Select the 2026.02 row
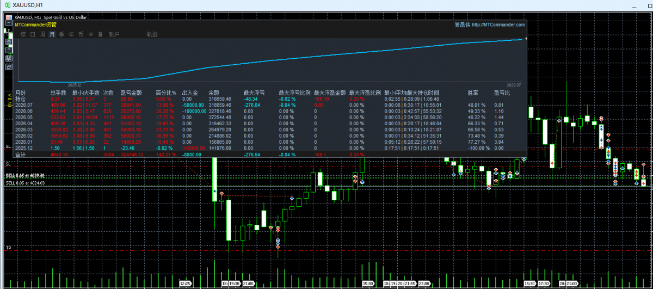 (x=270, y=135)
